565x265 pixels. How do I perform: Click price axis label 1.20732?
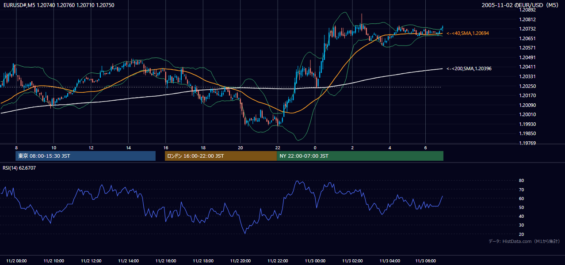click(x=527, y=29)
